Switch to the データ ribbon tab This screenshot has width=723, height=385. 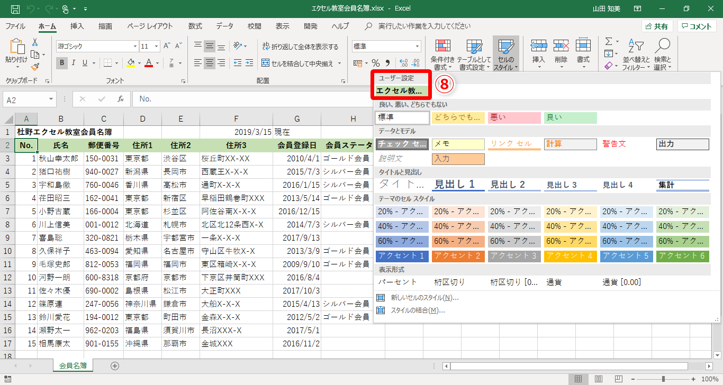point(224,26)
